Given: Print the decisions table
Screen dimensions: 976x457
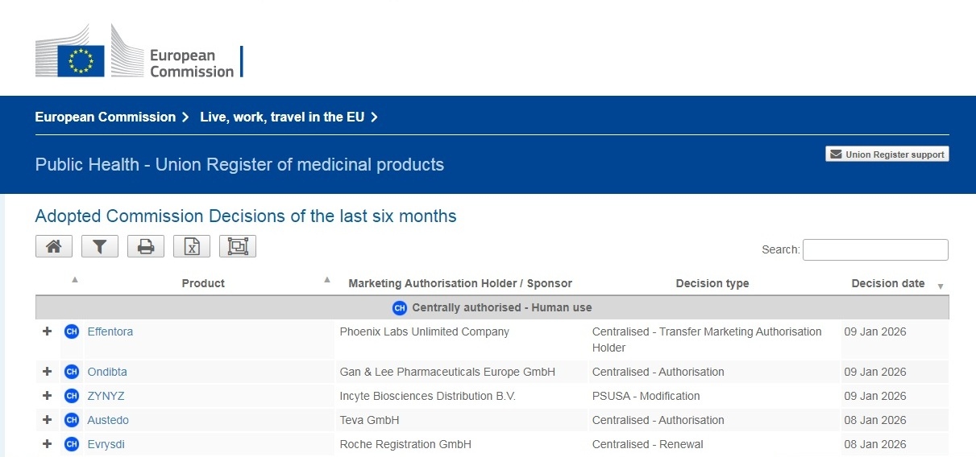Looking at the screenshot, I should (x=146, y=247).
